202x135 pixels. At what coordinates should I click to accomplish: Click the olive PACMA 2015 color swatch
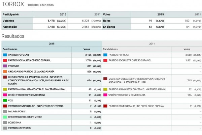coord(5,89)
